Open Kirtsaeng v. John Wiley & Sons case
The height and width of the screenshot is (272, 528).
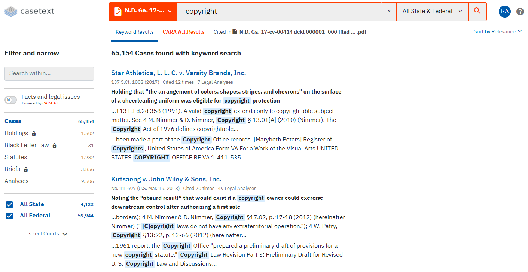166,179
